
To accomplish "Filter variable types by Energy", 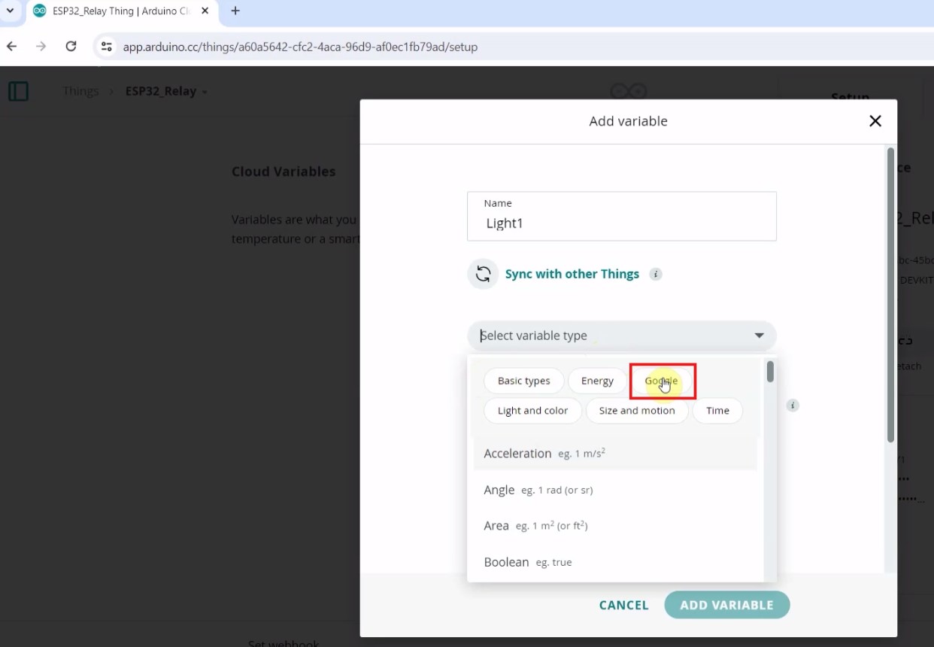I will tap(597, 381).
